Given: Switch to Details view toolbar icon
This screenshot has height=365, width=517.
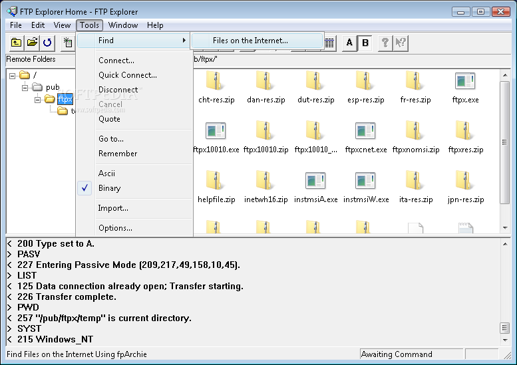Looking at the screenshot, I should pos(329,43).
